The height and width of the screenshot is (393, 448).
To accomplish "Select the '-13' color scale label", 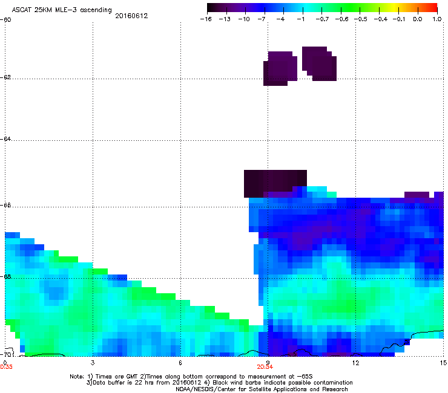I will [225, 19].
